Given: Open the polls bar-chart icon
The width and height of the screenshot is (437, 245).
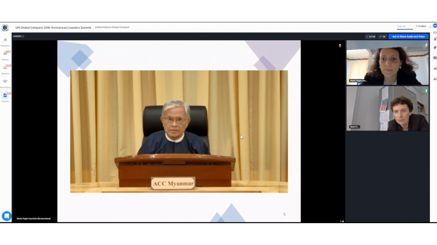Looking at the screenshot, I should pos(435,68).
